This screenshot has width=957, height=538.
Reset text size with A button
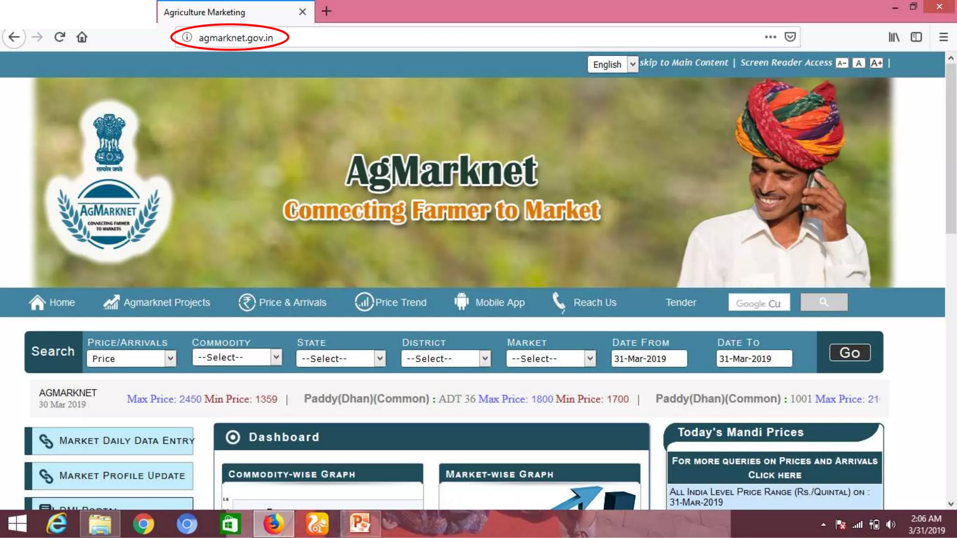(858, 63)
